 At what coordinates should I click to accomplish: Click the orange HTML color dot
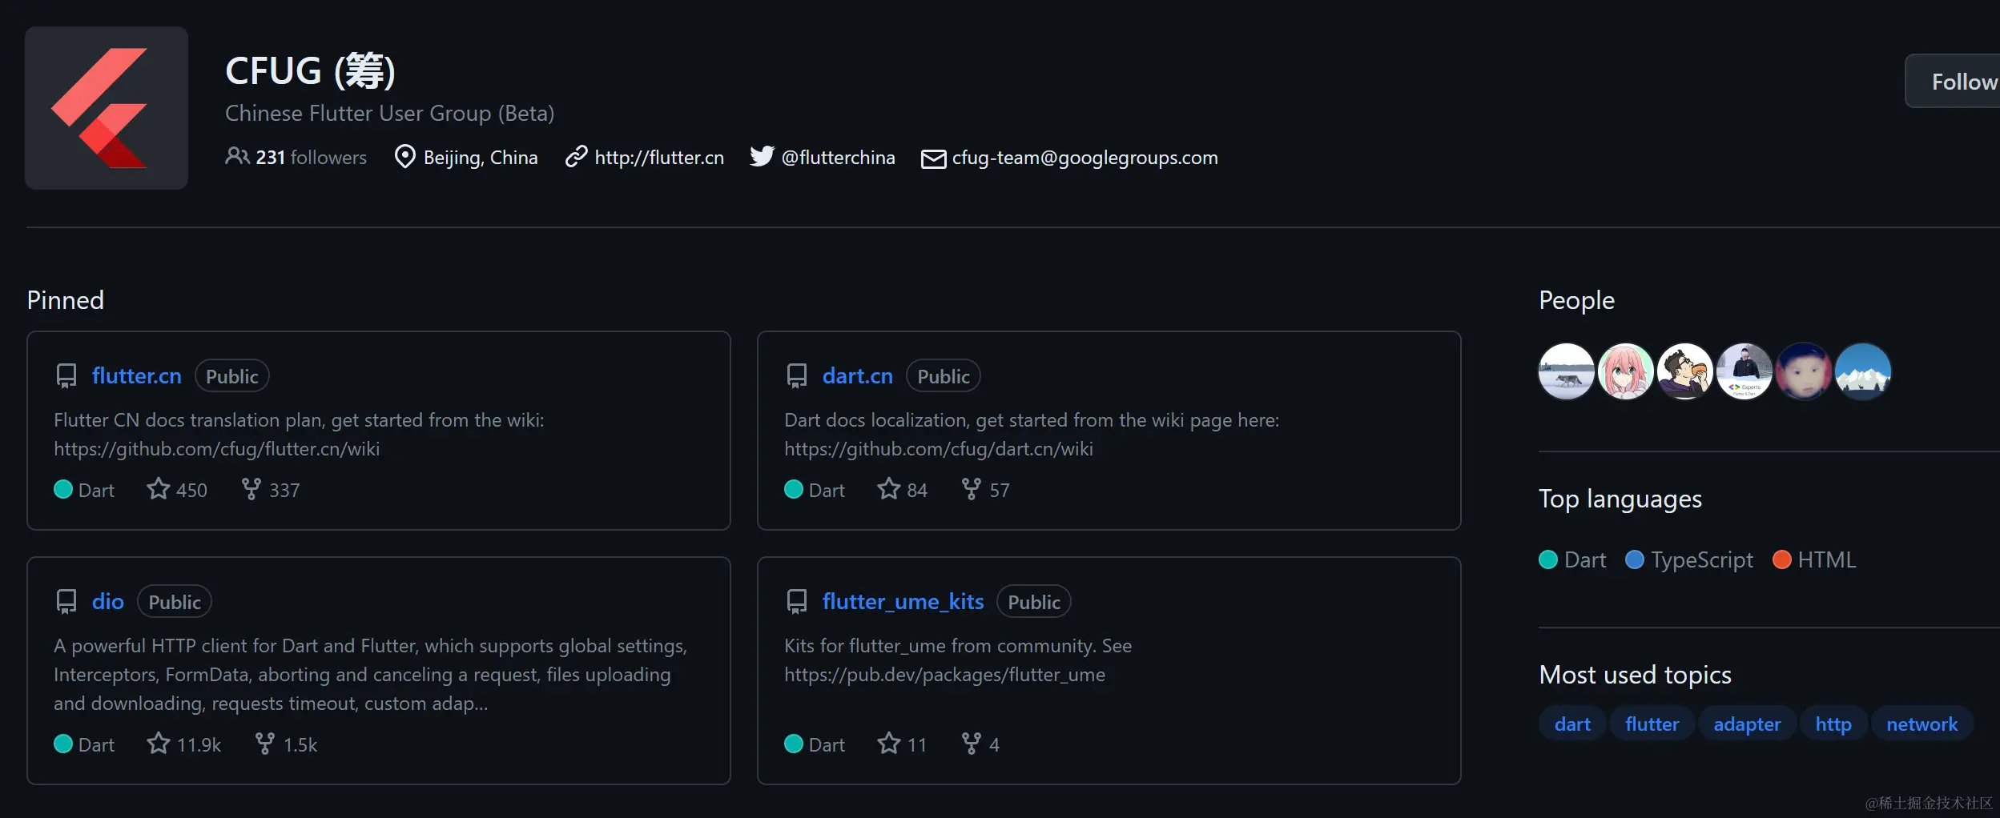(x=1782, y=559)
